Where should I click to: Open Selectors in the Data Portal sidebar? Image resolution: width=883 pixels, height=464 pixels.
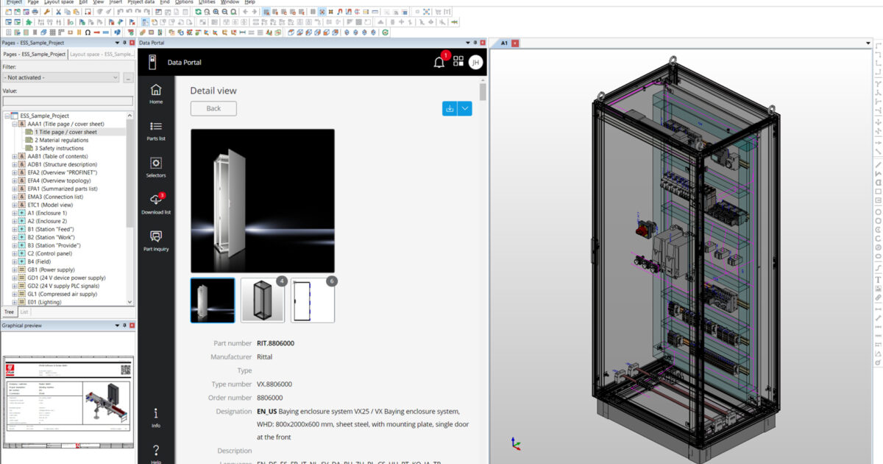(x=155, y=165)
